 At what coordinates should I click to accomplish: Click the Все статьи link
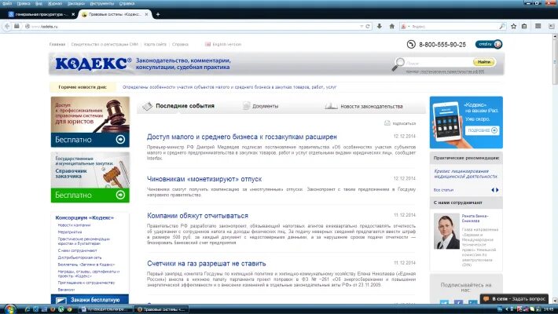pyautogui.click(x=443, y=190)
